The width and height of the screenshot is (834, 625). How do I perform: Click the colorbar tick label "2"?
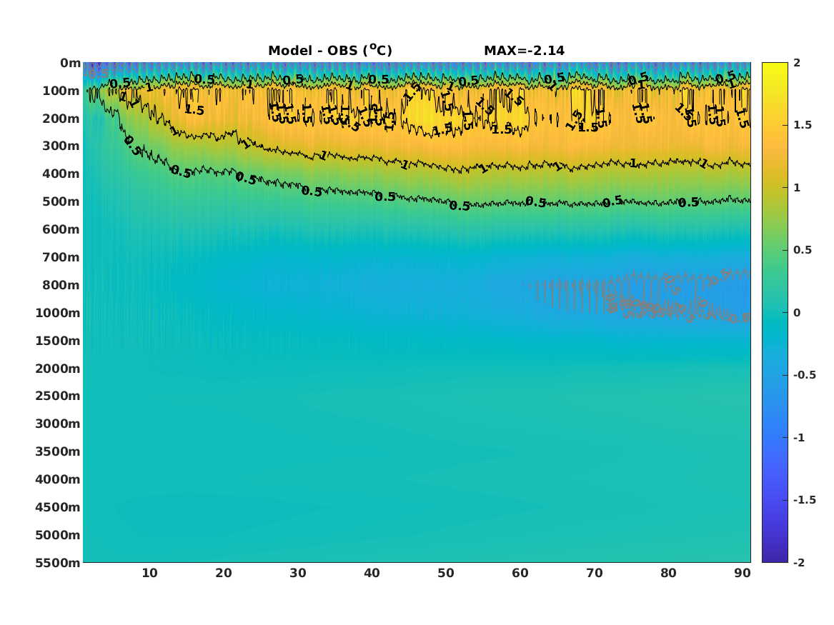tap(797, 63)
